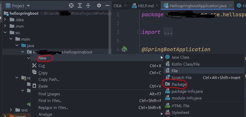Click the Spring run gutter icon on line 6
The height and width of the screenshot is (117, 246).
124,49
